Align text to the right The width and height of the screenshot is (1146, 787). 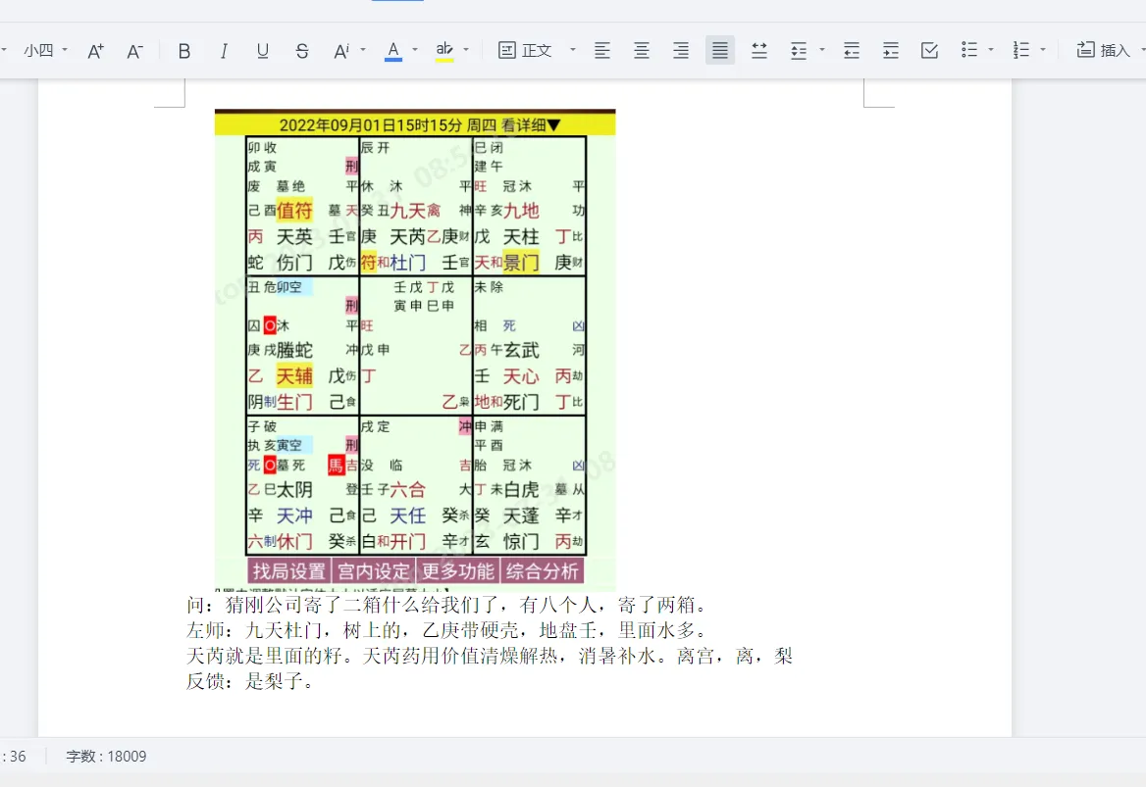681,51
